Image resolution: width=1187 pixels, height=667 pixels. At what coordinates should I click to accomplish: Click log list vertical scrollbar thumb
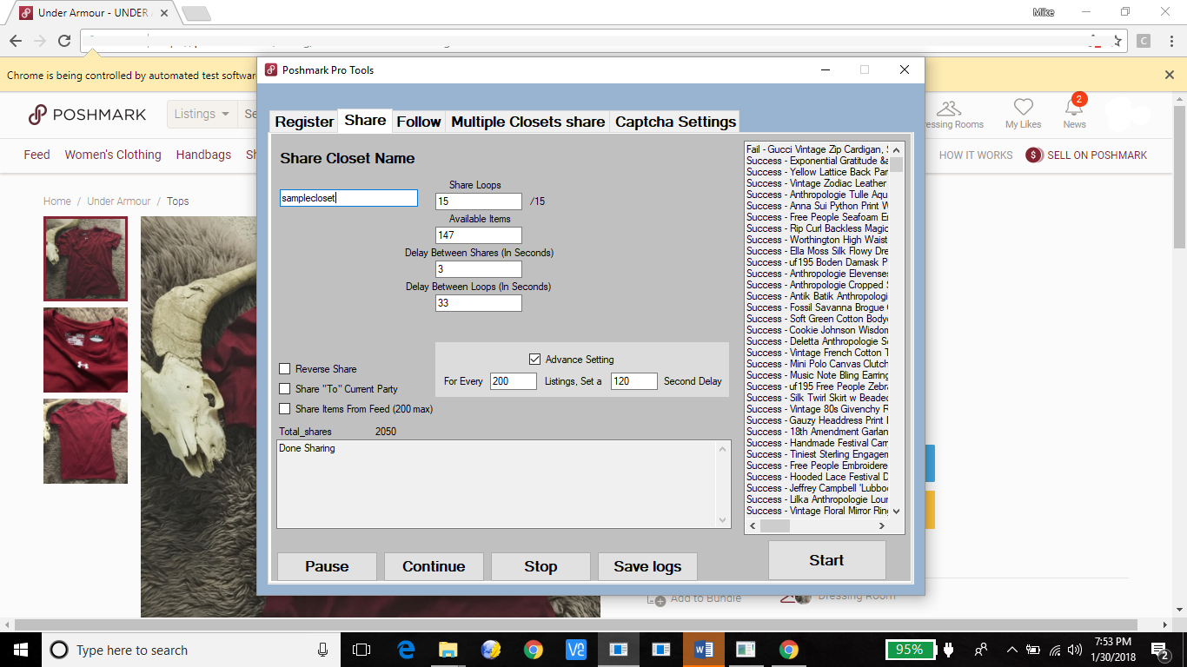(897, 164)
